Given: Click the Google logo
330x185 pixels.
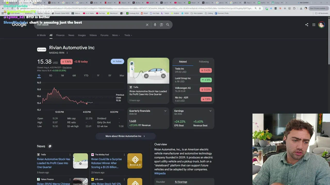Looking at the screenshot, I should point(19,25).
